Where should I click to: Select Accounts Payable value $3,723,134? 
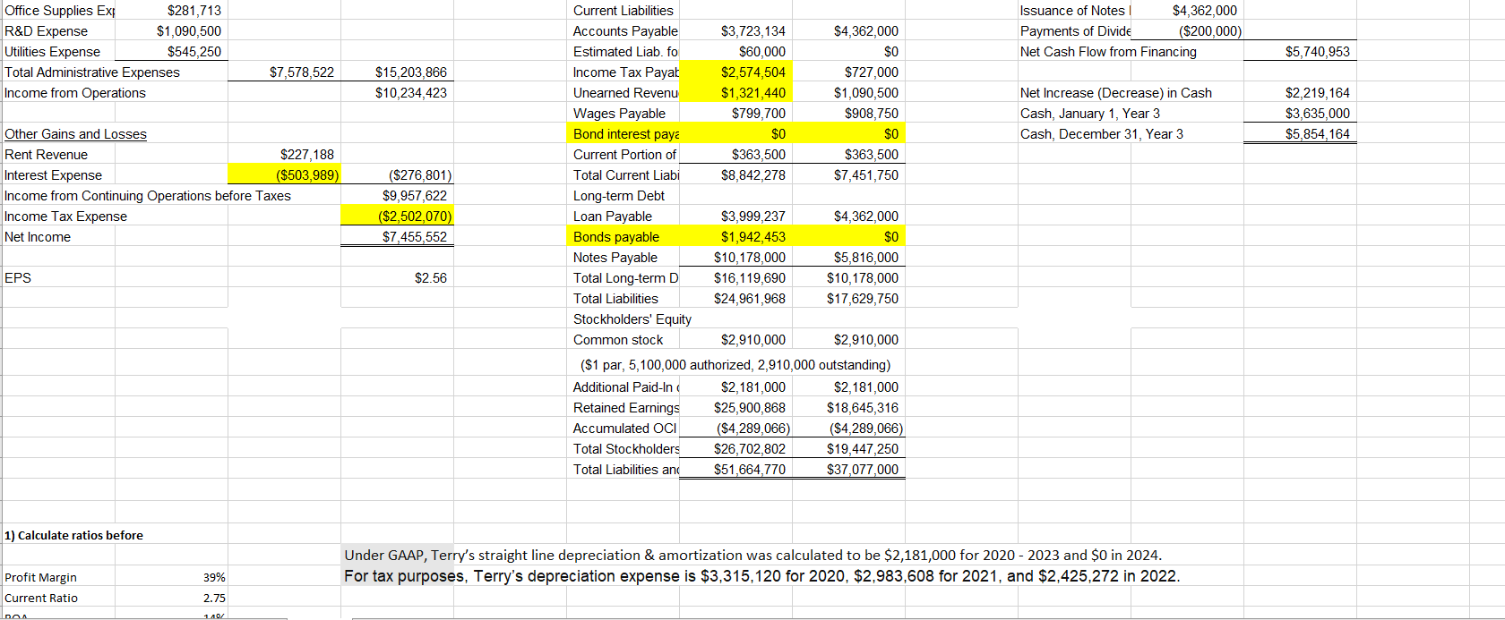[x=753, y=31]
